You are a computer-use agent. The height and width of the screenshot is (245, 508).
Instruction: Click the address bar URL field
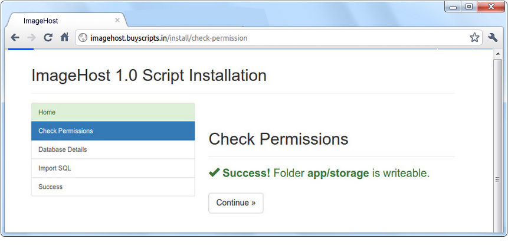(x=266, y=38)
